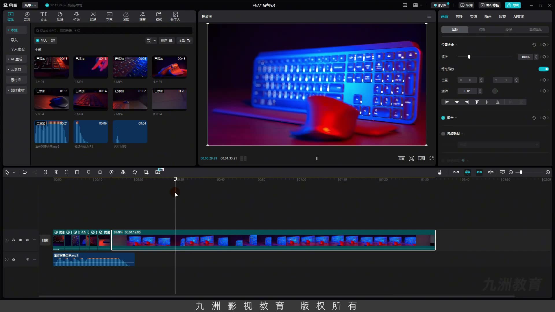Expand the AI 生成 sidebar section
This screenshot has width=555, height=312.
(x=16, y=59)
